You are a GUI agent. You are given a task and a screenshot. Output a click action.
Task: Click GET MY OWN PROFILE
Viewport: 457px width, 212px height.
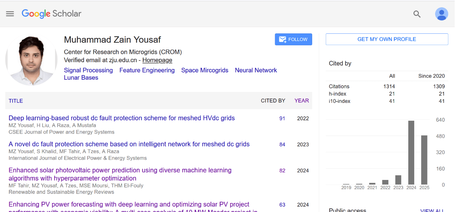387,39
